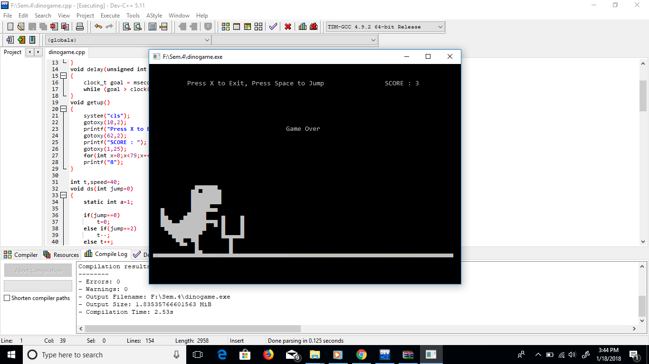Open Profile Analysis bar chart icon
Image resolution: width=649 pixels, height=364 pixels.
[x=303, y=27]
